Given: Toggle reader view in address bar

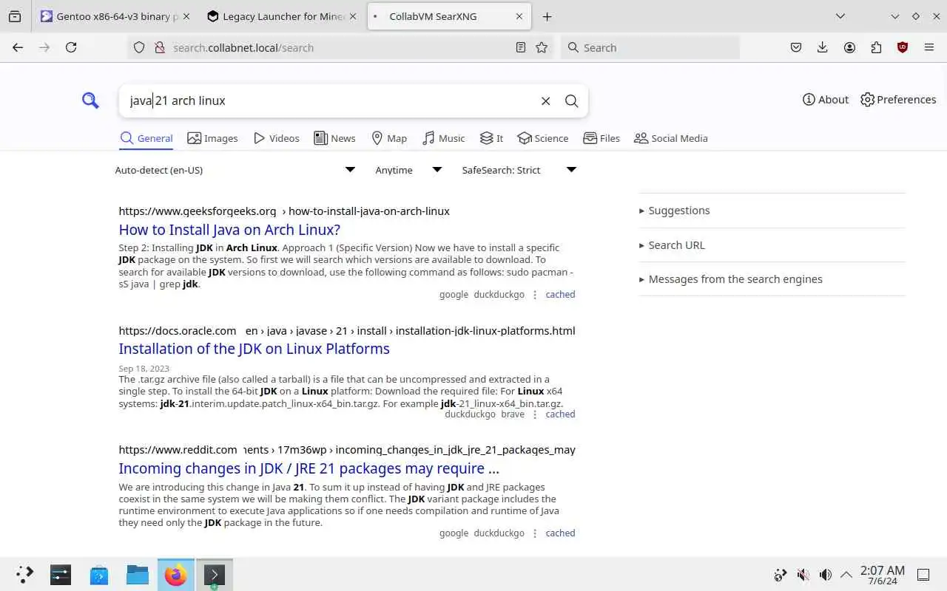Looking at the screenshot, I should 521,47.
